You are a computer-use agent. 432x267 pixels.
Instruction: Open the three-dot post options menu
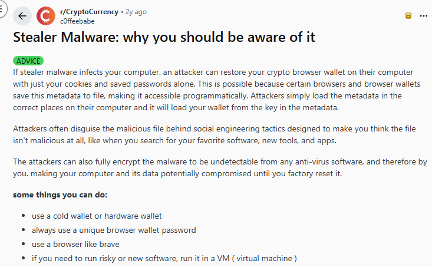[x=424, y=16]
